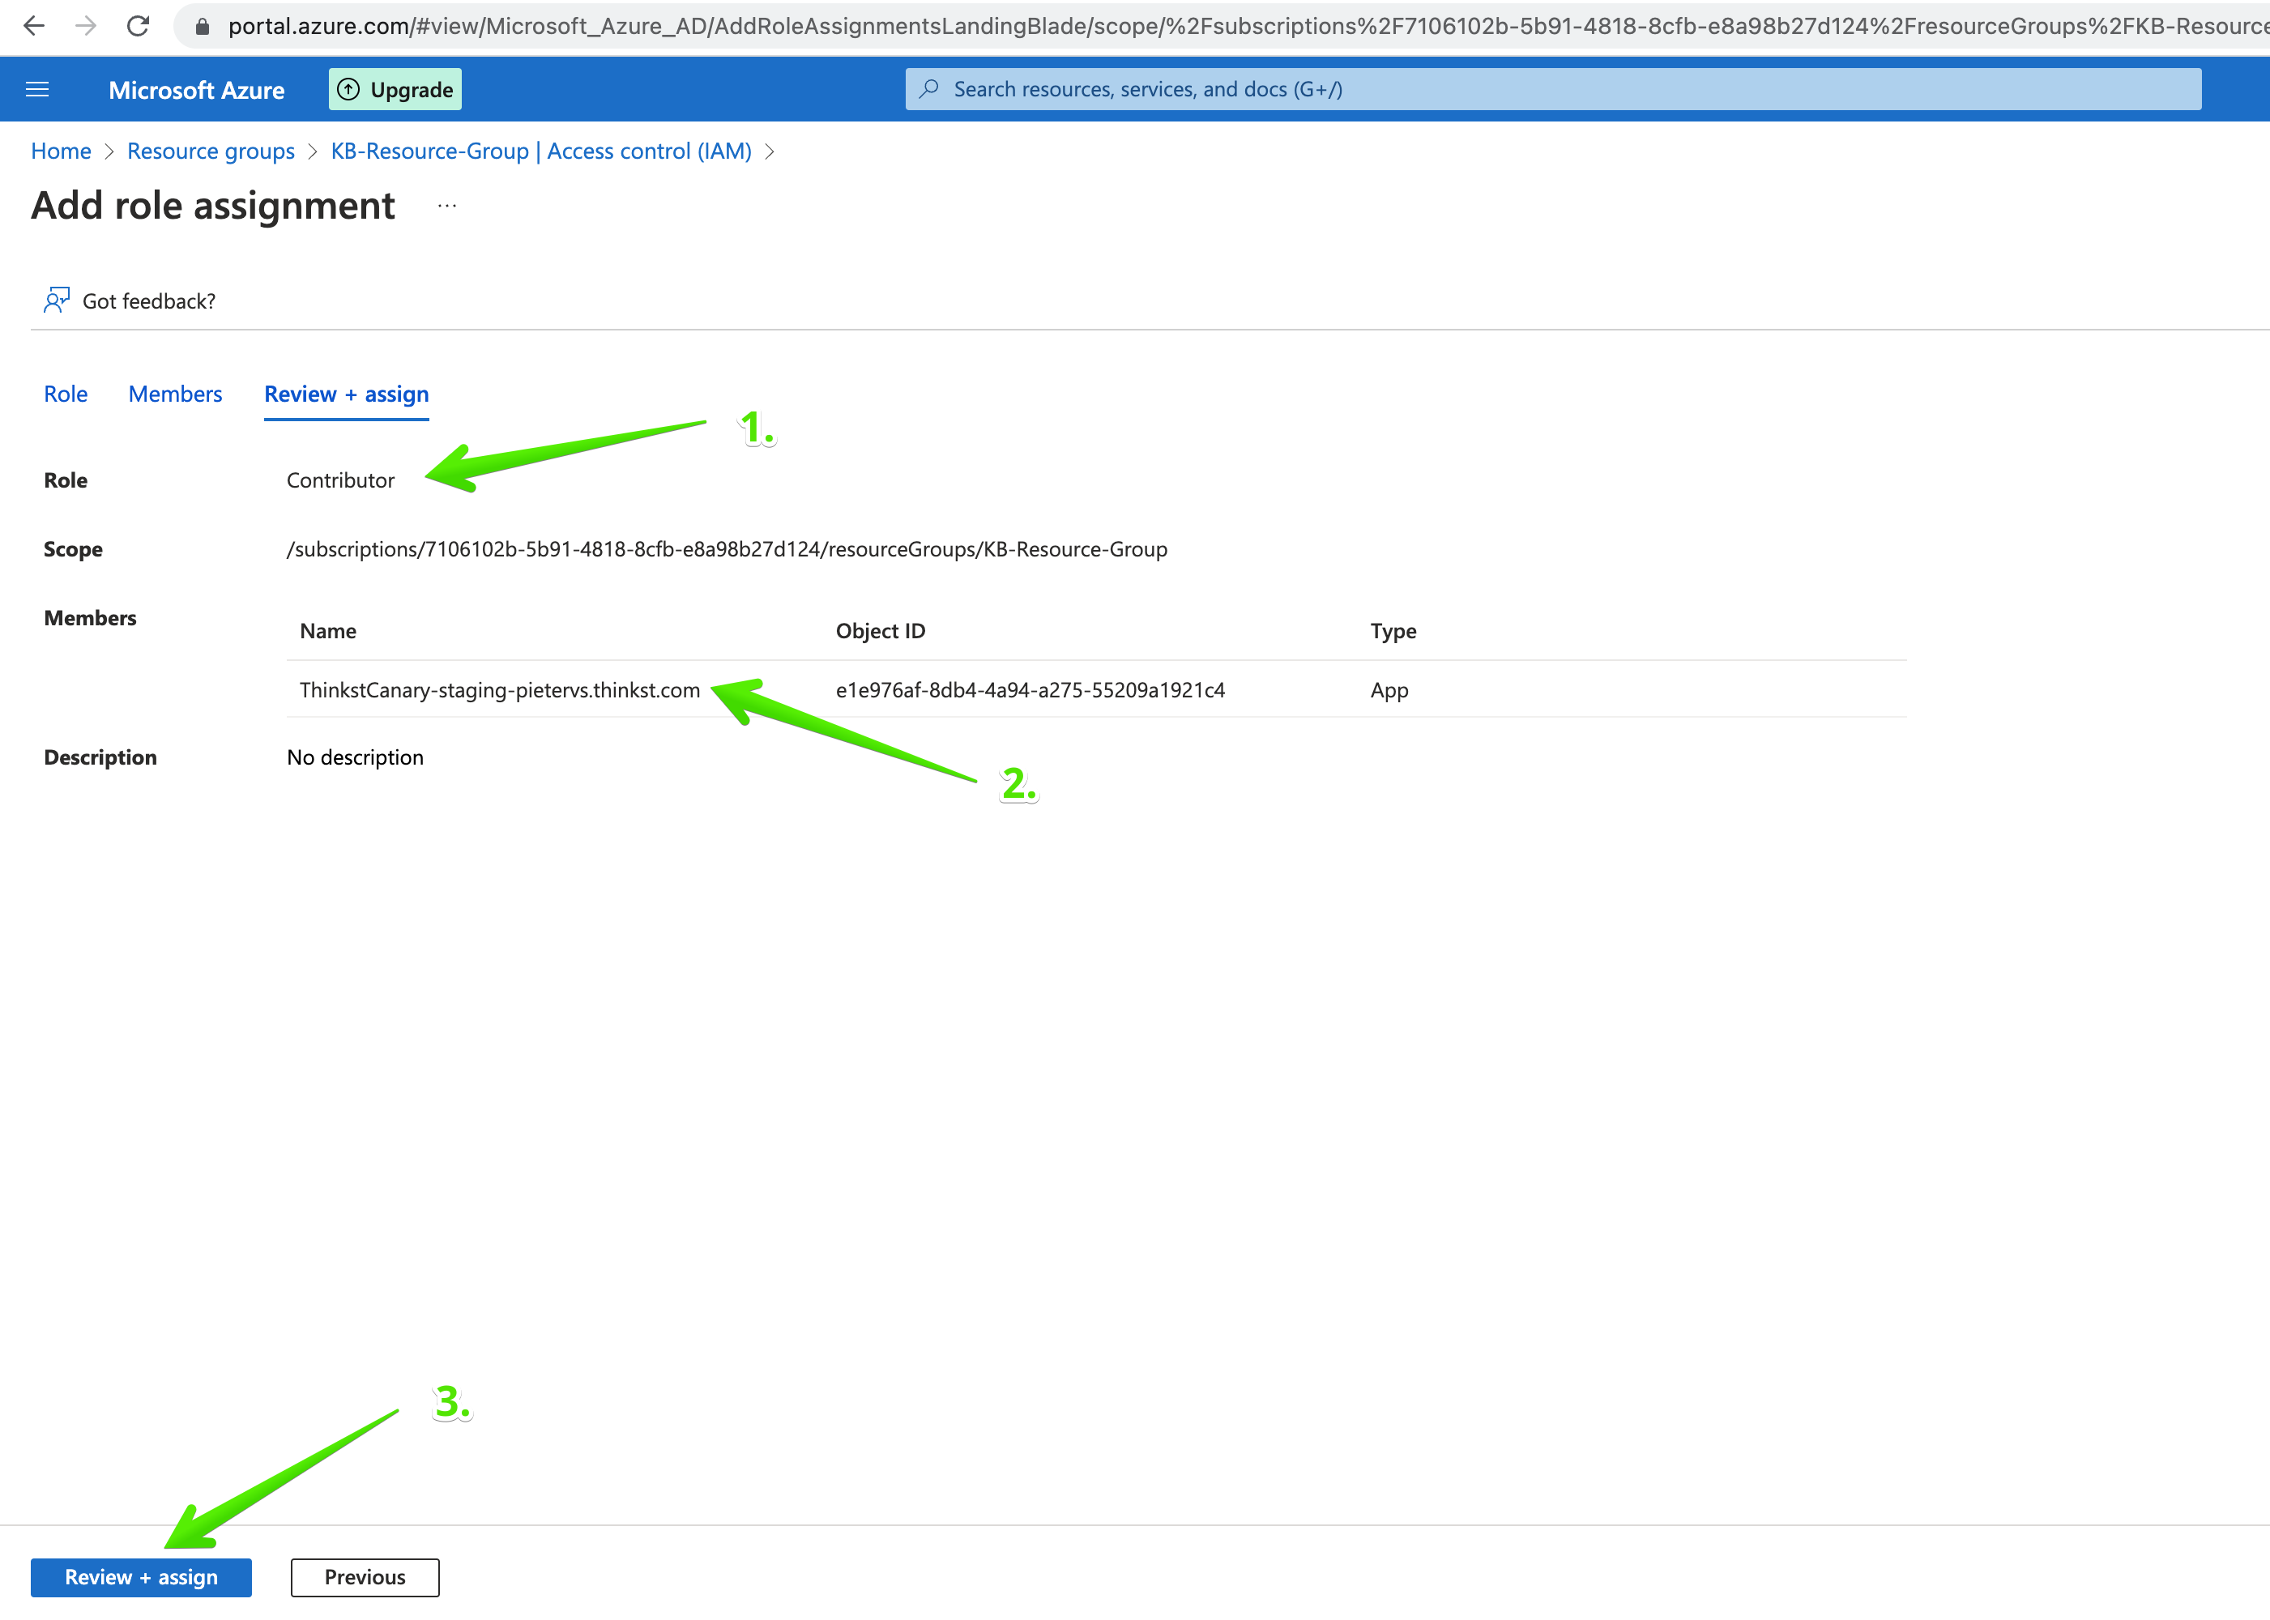
Task: Click Got feedback? link
Action: 149,301
